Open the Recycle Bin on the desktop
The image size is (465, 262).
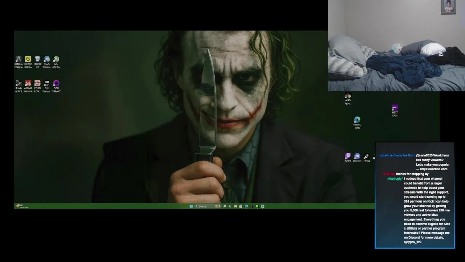[37, 62]
